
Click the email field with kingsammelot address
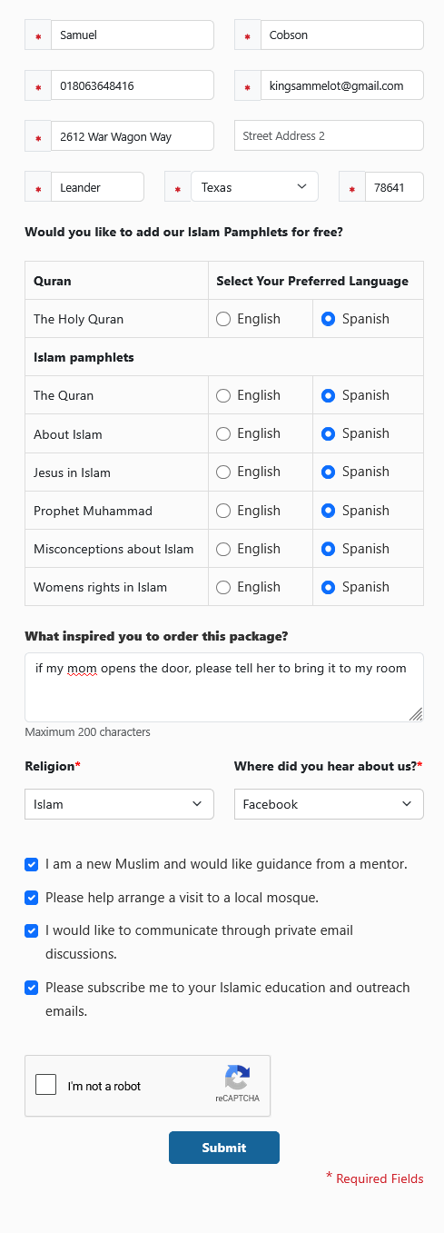[x=341, y=85]
